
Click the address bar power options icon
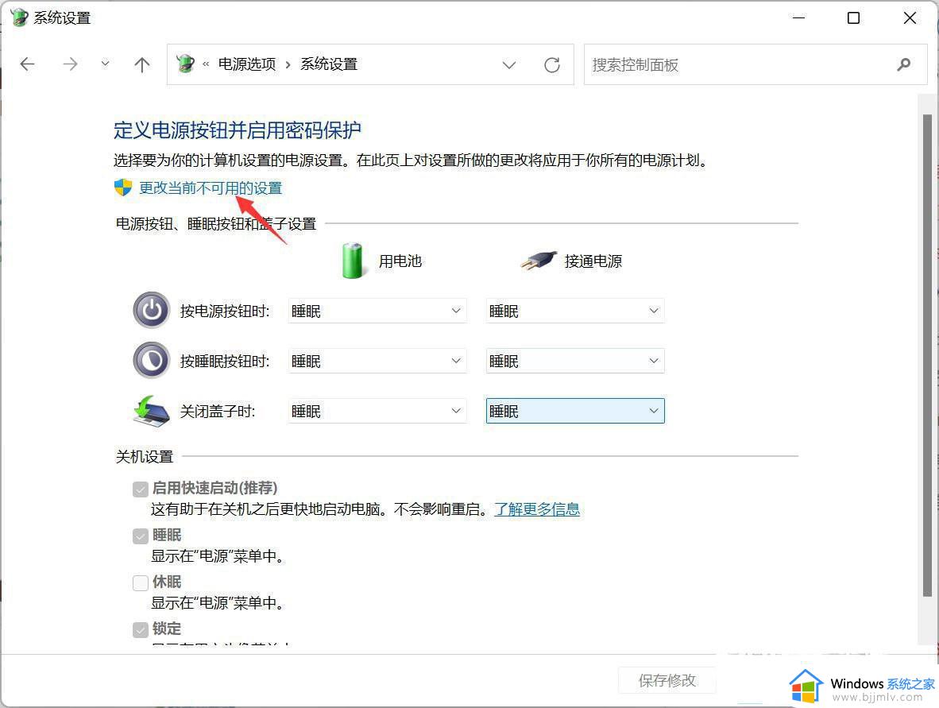pyautogui.click(x=186, y=64)
